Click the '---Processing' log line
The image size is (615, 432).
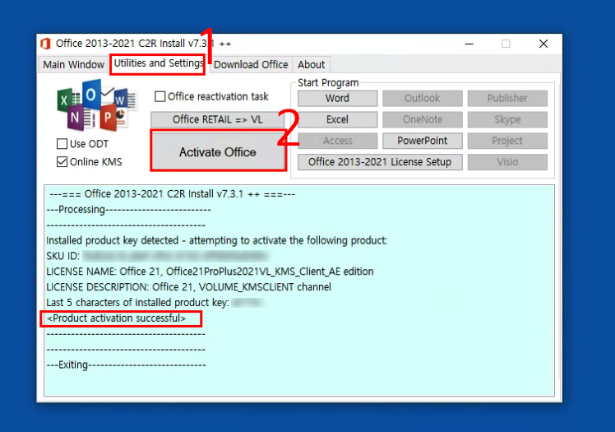[128, 210]
